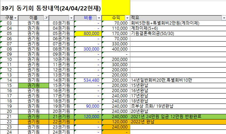Select the note 17년완납
Image resolution: width=226 pixels, height=134 pixels.
(178, 96)
